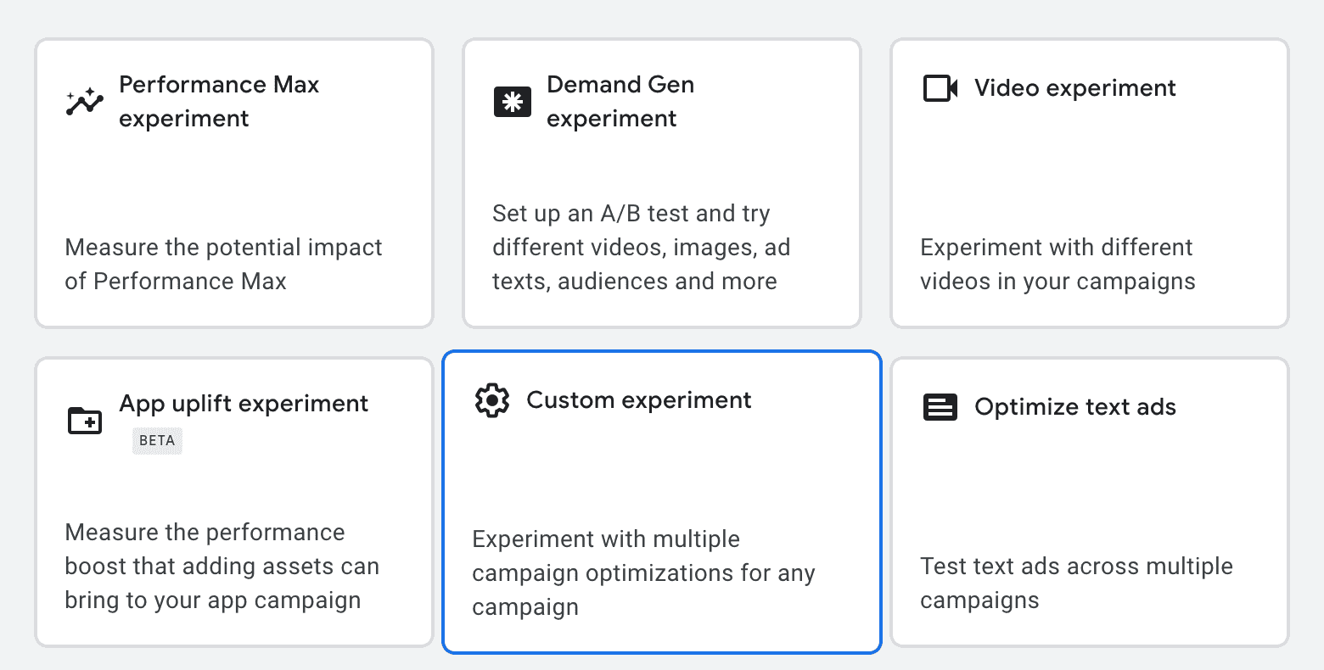Click the Demand Gen experiment title text
The image size is (1324, 670).
point(620,101)
